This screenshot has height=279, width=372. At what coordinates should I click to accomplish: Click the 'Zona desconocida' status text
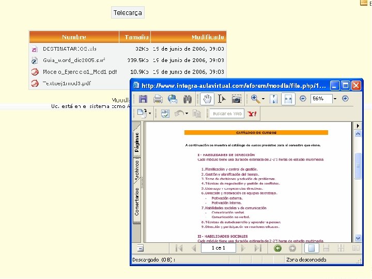(306, 259)
